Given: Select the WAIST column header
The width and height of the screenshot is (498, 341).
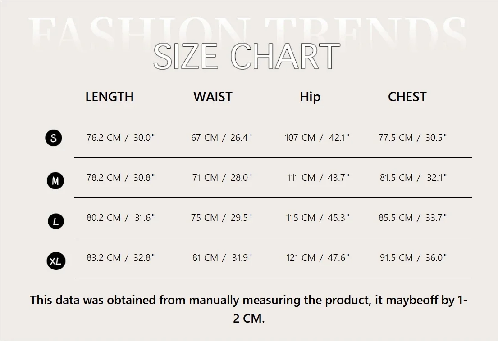Looking at the screenshot, I should click(x=213, y=97).
